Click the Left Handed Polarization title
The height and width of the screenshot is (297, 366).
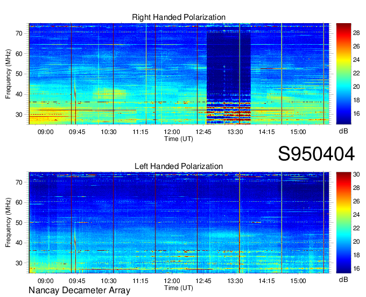pos(179,166)
